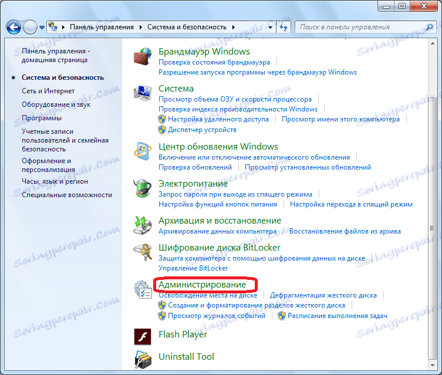Screen dimensions: 442x375
Task: Open Брандмауэр Windows heading
Action: (x=204, y=52)
